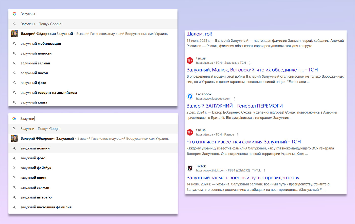Click the bottom search field containing 'Залужни'
The height and width of the screenshot is (224, 355).
coord(93,118)
